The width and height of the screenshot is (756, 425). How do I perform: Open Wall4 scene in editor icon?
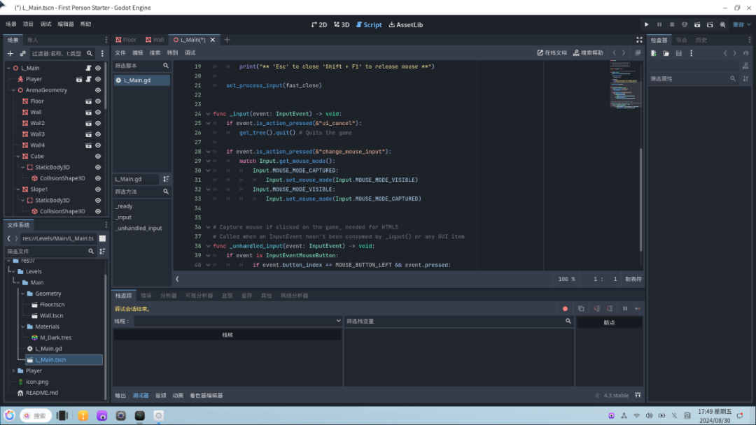[88, 145]
